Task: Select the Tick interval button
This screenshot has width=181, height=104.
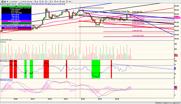Action: pyautogui.click(x=69, y=2)
